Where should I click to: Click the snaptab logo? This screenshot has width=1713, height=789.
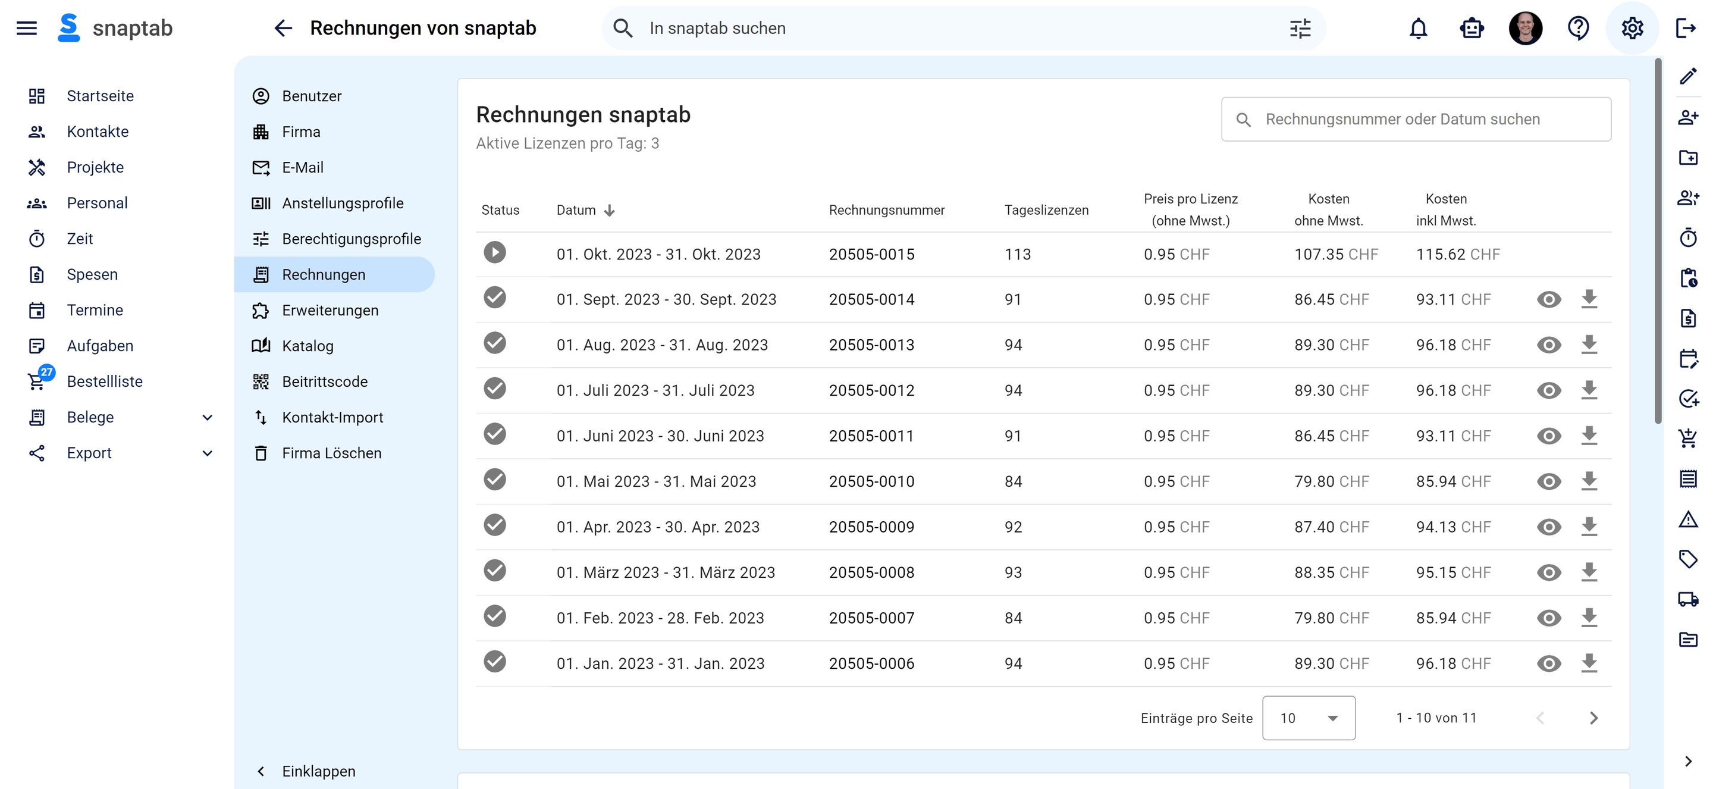pyautogui.click(x=115, y=28)
